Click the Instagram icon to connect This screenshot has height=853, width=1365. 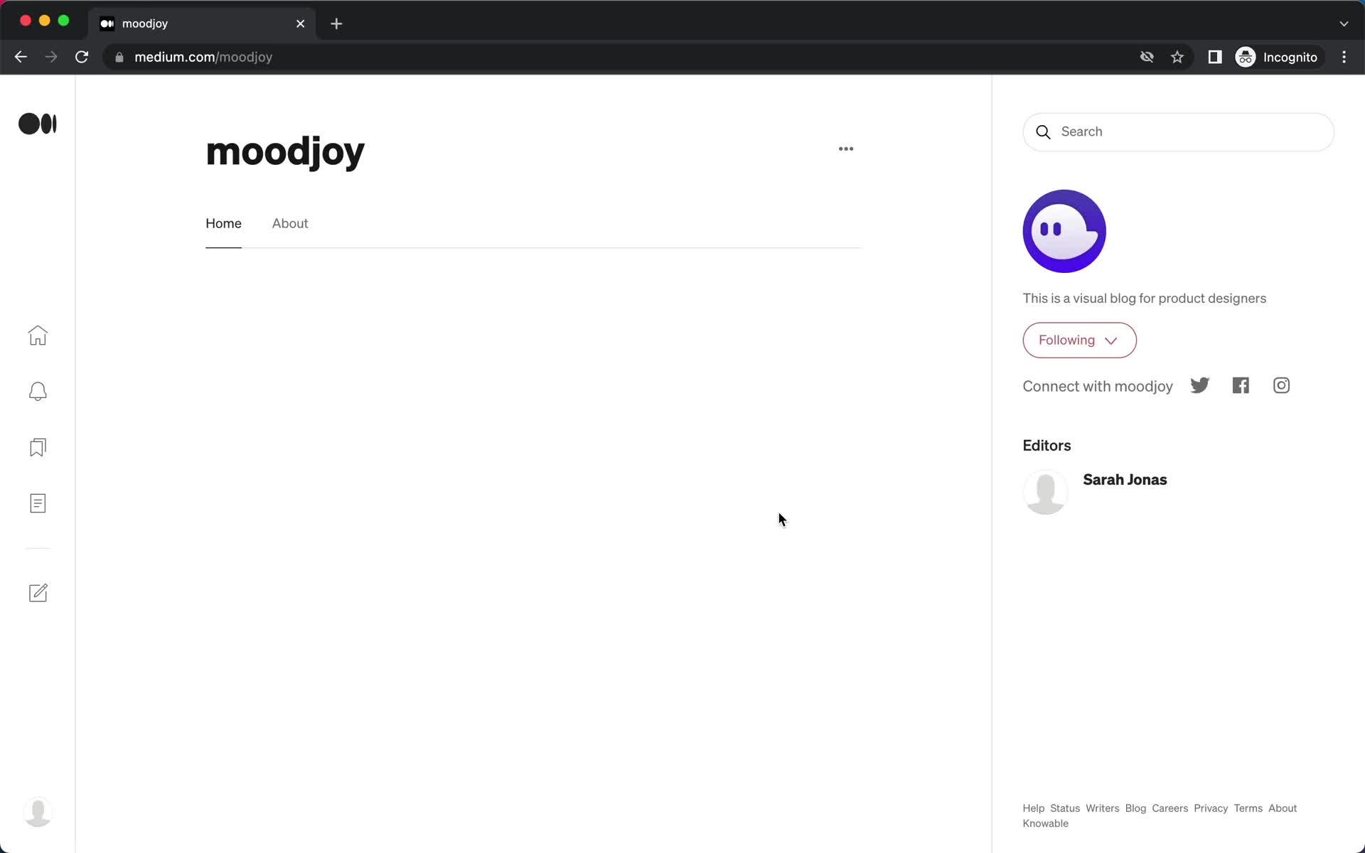pos(1282,385)
